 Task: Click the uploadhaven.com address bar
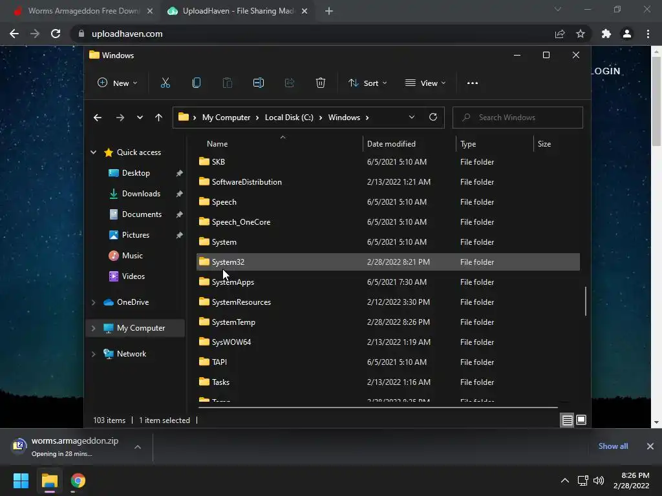click(312, 34)
